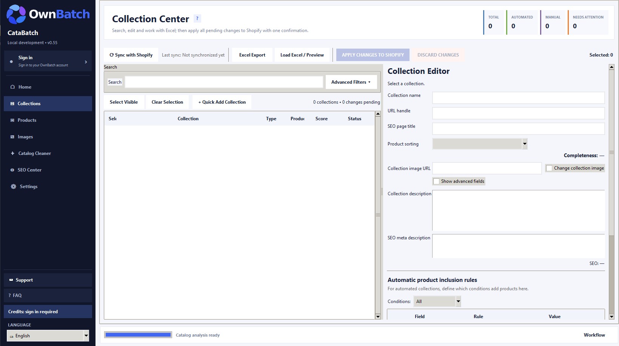Viewport: 619px width, 346px height.
Task: Click the Field column header in rules table
Action: pos(420,317)
